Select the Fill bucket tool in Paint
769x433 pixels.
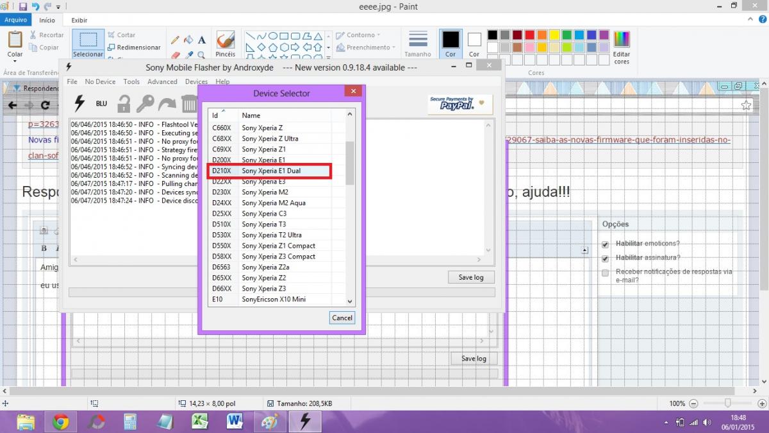pos(188,40)
